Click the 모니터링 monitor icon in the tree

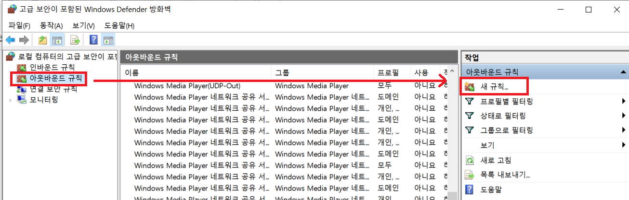point(22,100)
